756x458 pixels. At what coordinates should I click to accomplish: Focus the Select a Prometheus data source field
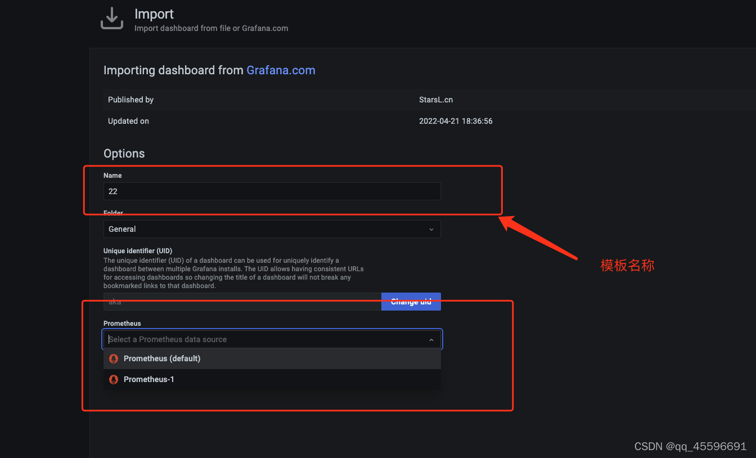click(272, 339)
